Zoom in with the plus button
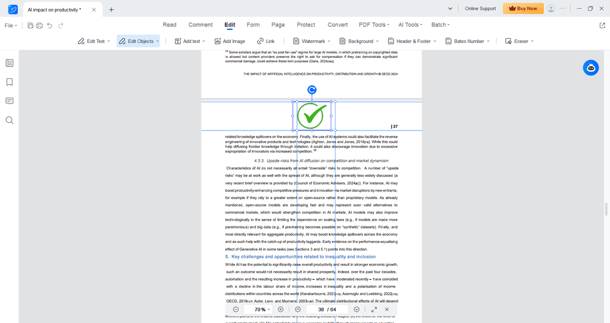 (280, 309)
